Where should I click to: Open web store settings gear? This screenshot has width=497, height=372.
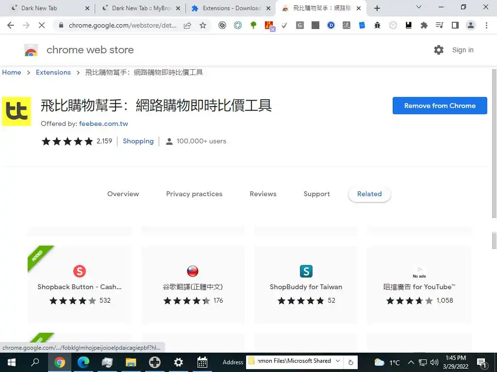click(x=439, y=50)
